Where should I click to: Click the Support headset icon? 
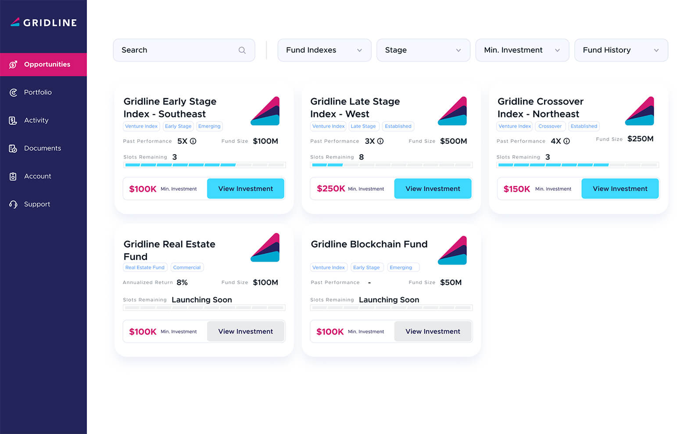pyautogui.click(x=13, y=204)
